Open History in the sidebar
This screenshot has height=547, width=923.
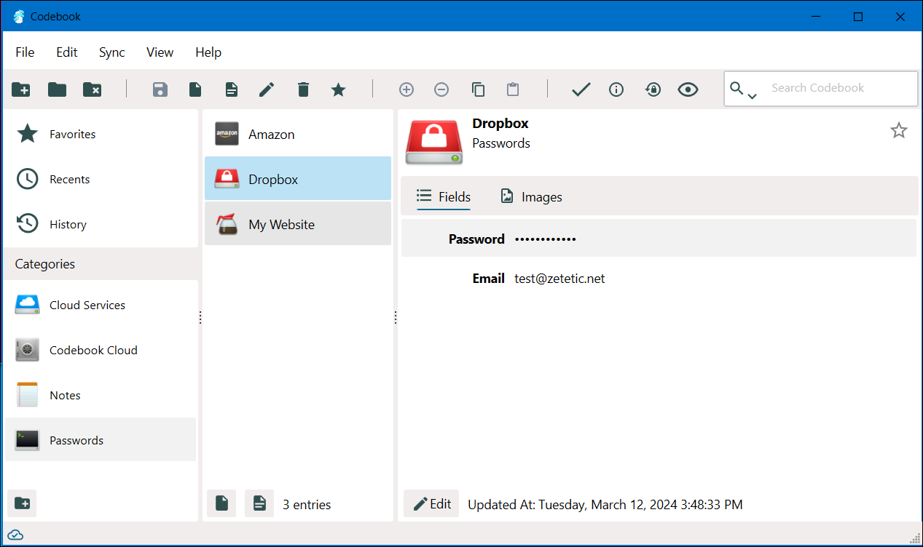point(101,224)
